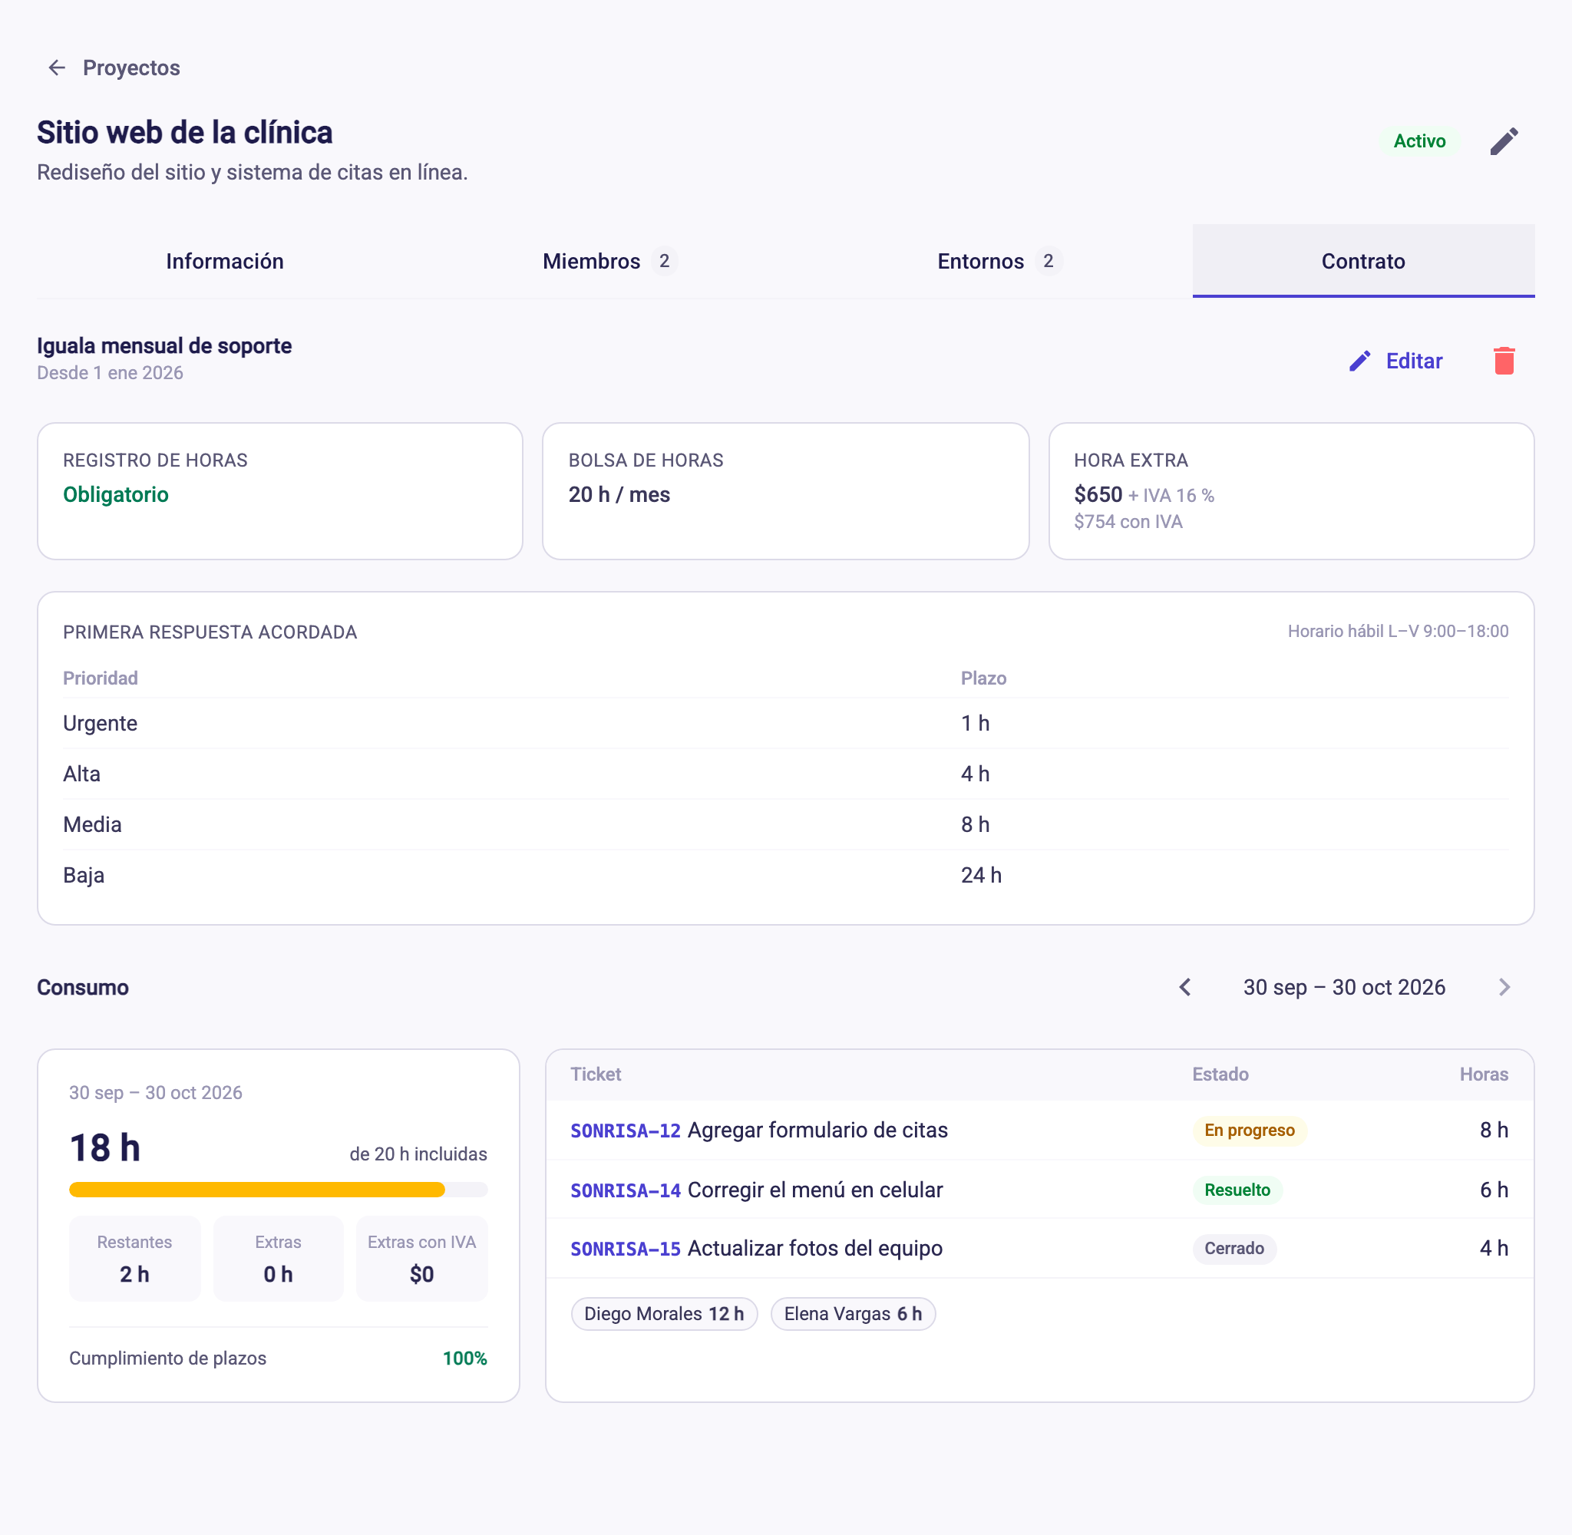This screenshot has height=1535, width=1572.
Task: Open ticket SONRISA-12
Action: 626,1131
